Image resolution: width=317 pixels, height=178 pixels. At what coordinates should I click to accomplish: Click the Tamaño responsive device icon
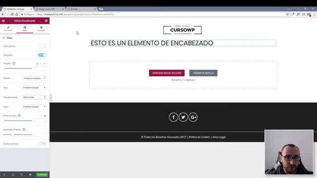[x=37, y=64]
